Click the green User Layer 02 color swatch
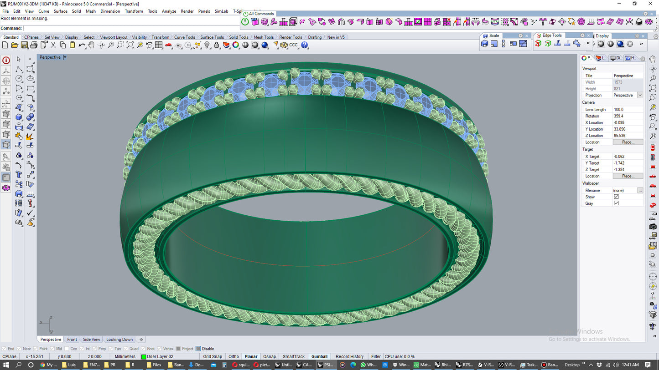The width and height of the screenshot is (659, 370). [x=144, y=357]
